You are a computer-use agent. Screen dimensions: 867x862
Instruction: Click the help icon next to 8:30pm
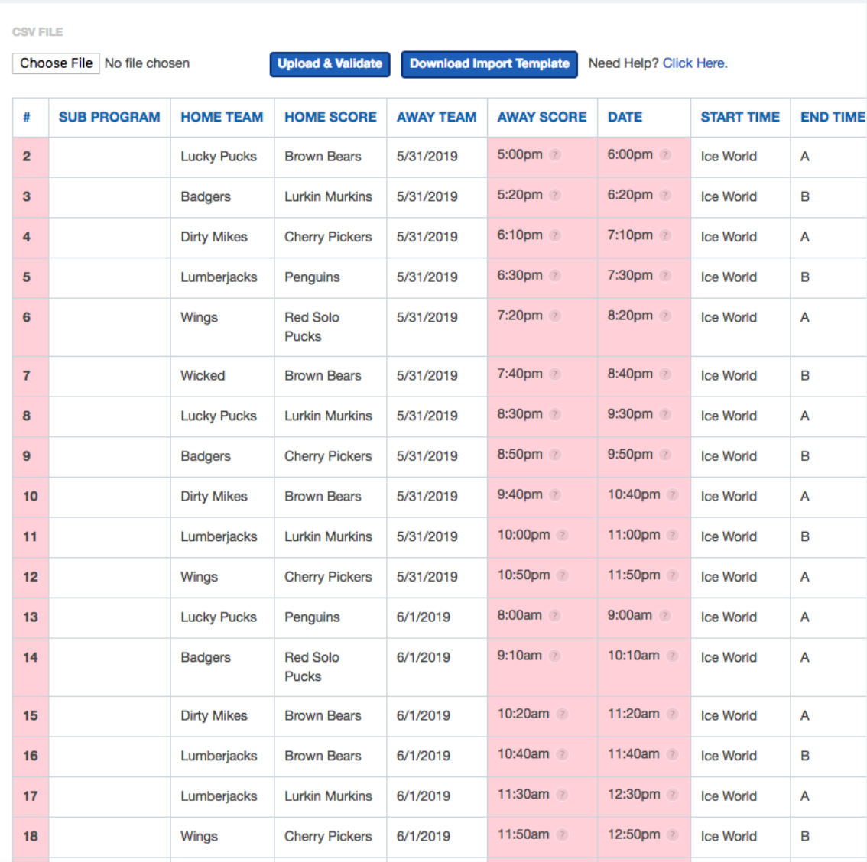554,414
